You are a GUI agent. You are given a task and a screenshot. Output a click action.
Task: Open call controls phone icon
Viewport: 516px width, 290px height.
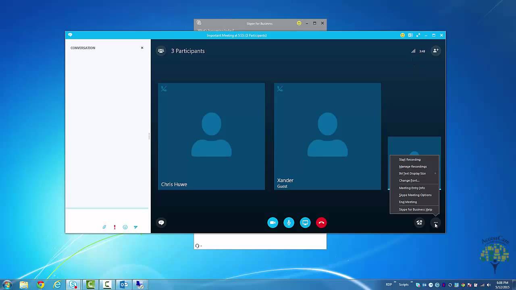tap(419, 223)
